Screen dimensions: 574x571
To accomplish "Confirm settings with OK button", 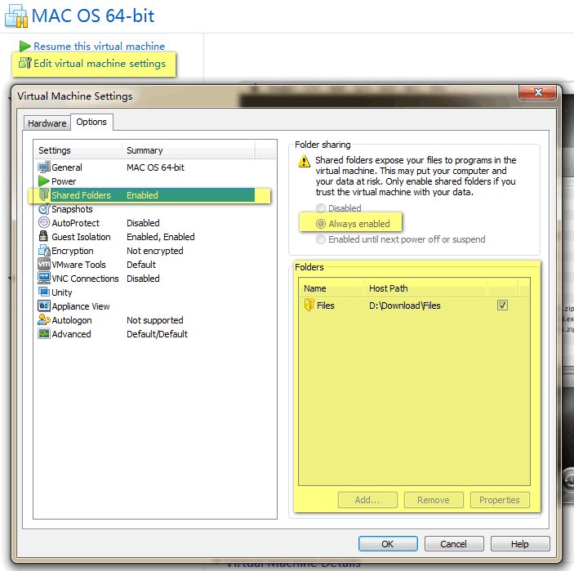I will point(388,544).
